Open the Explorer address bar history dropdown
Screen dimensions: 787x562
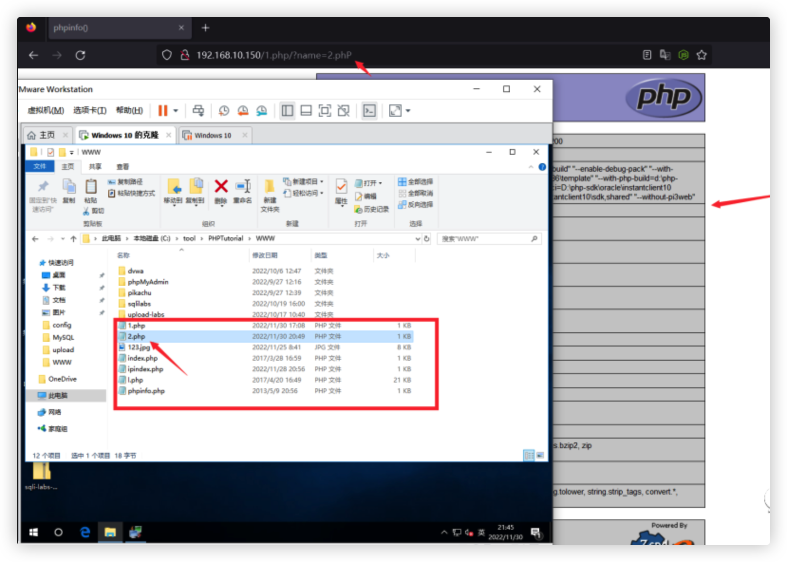pyautogui.click(x=418, y=239)
